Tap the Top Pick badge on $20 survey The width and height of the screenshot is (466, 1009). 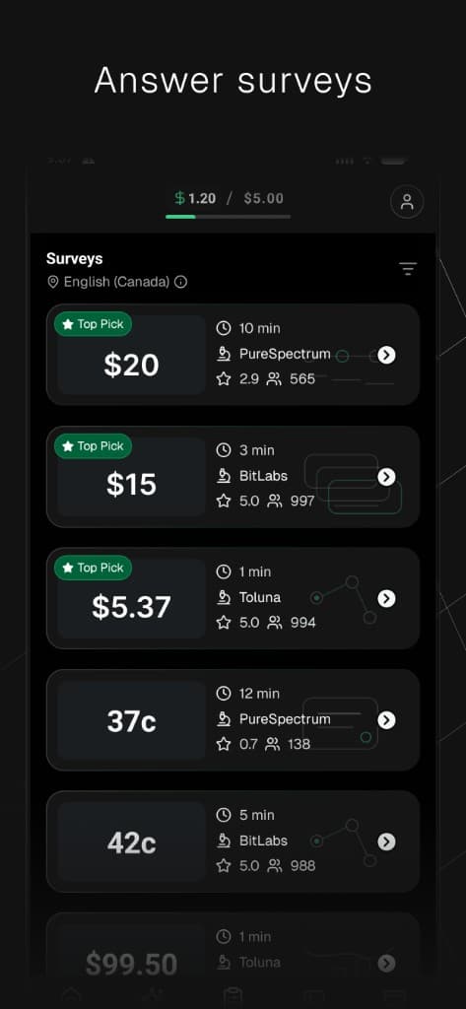94,324
